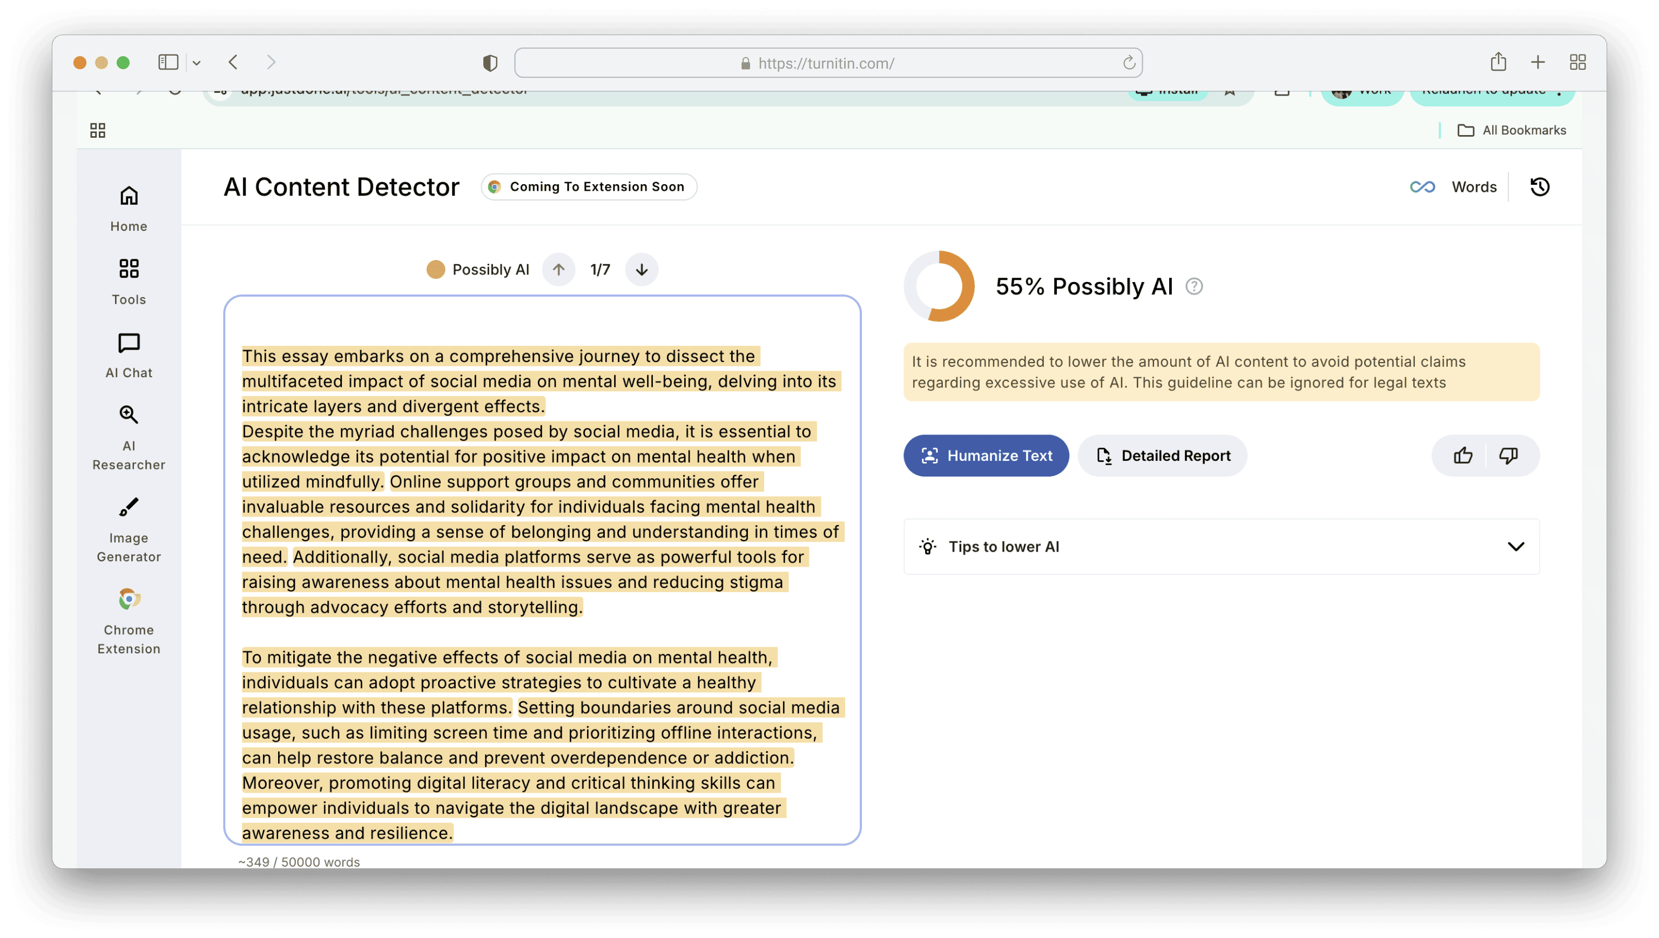Open AI Chat from sidebar
The width and height of the screenshot is (1659, 938).
pyautogui.click(x=129, y=356)
